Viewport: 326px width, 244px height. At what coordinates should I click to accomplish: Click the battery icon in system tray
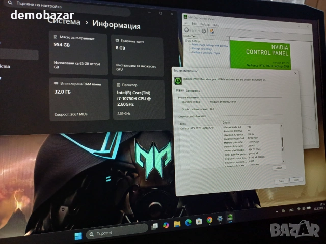309,208
